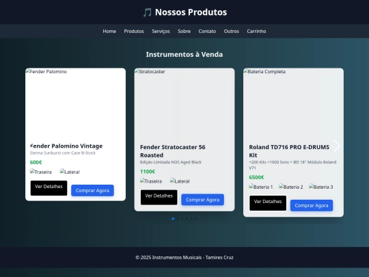Open Ver Detalhes for Roland TD716 kit
The height and width of the screenshot is (277, 369).
click(x=268, y=203)
